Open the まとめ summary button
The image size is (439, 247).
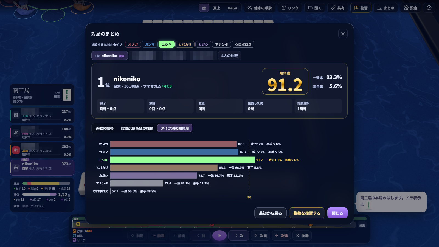click(x=385, y=8)
